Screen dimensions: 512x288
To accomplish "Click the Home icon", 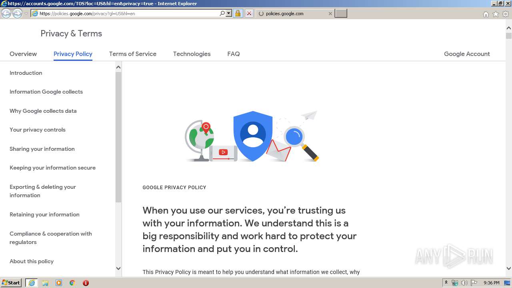I will [486, 14].
